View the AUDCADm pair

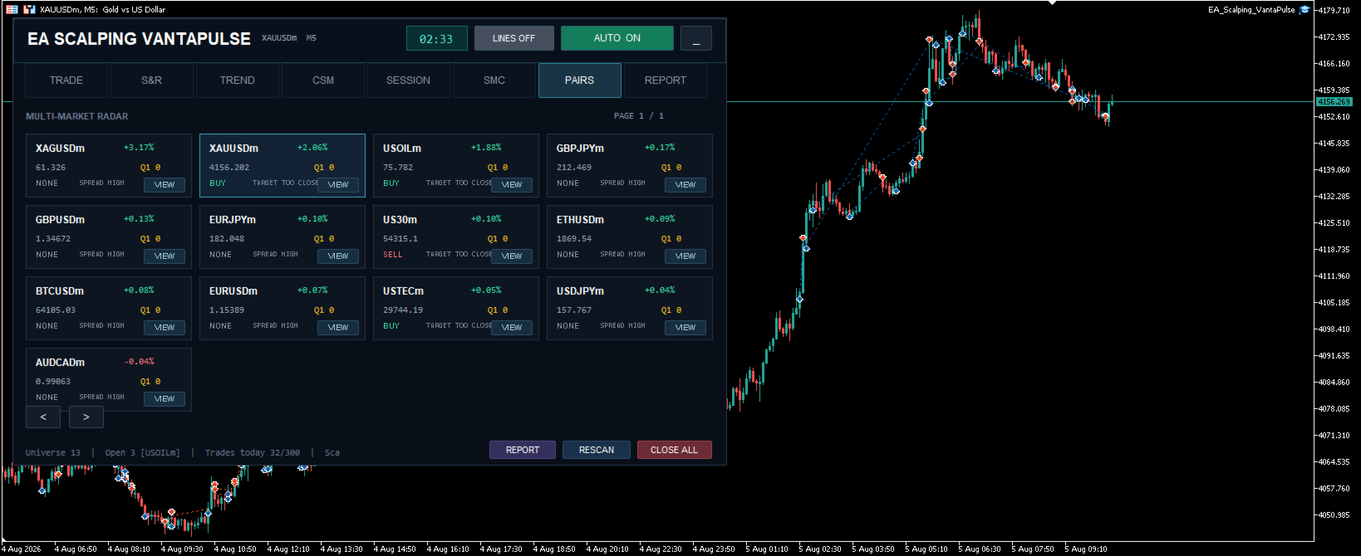pos(165,399)
